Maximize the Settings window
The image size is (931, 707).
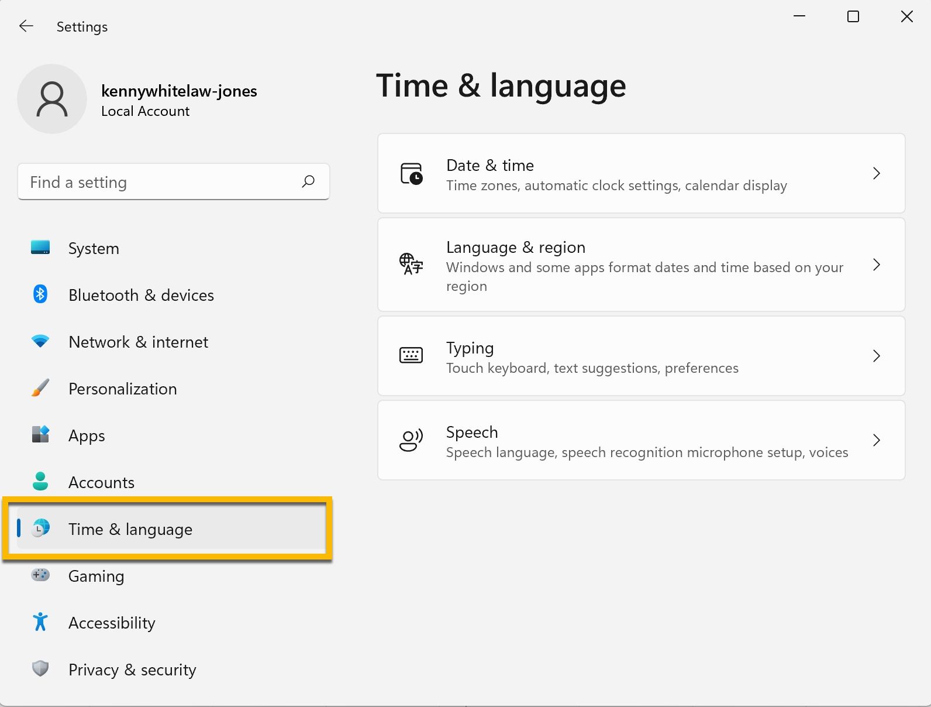click(853, 16)
